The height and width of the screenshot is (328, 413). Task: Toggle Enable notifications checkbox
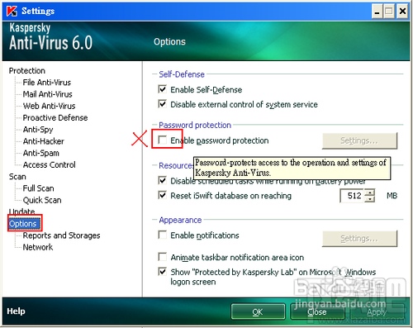pyautogui.click(x=163, y=235)
